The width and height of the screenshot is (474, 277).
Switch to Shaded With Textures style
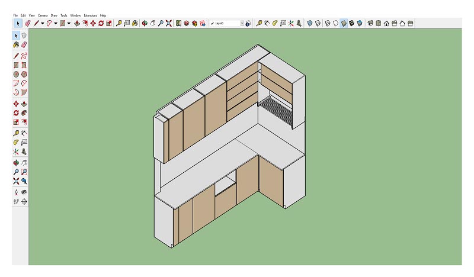pos(351,23)
